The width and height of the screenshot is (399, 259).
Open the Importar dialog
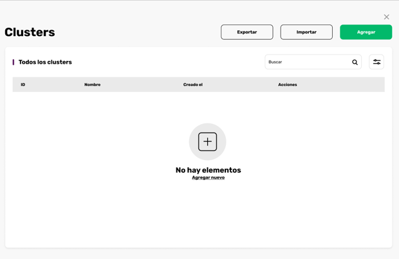coord(306,32)
